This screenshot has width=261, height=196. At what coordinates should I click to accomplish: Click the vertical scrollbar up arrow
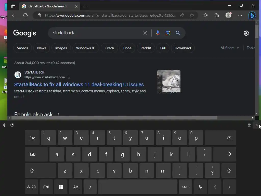tap(257, 23)
